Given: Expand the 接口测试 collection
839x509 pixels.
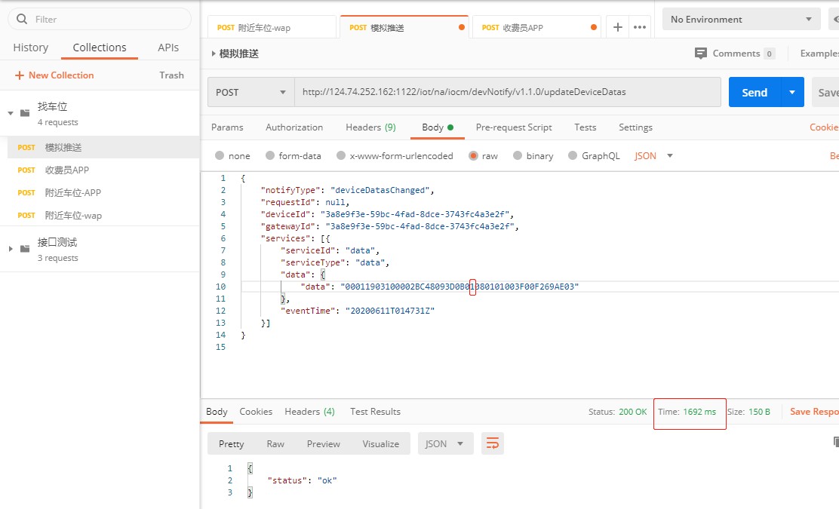Looking at the screenshot, I should coord(11,249).
